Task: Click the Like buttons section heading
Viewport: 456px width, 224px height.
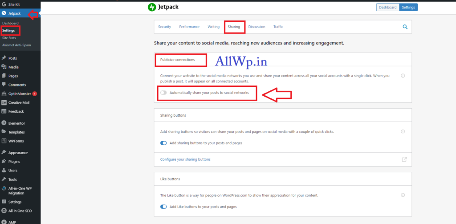Action: tap(170, 179)
